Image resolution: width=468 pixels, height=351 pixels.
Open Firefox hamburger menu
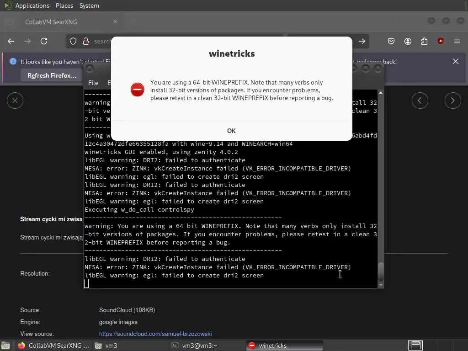(457, 41)
